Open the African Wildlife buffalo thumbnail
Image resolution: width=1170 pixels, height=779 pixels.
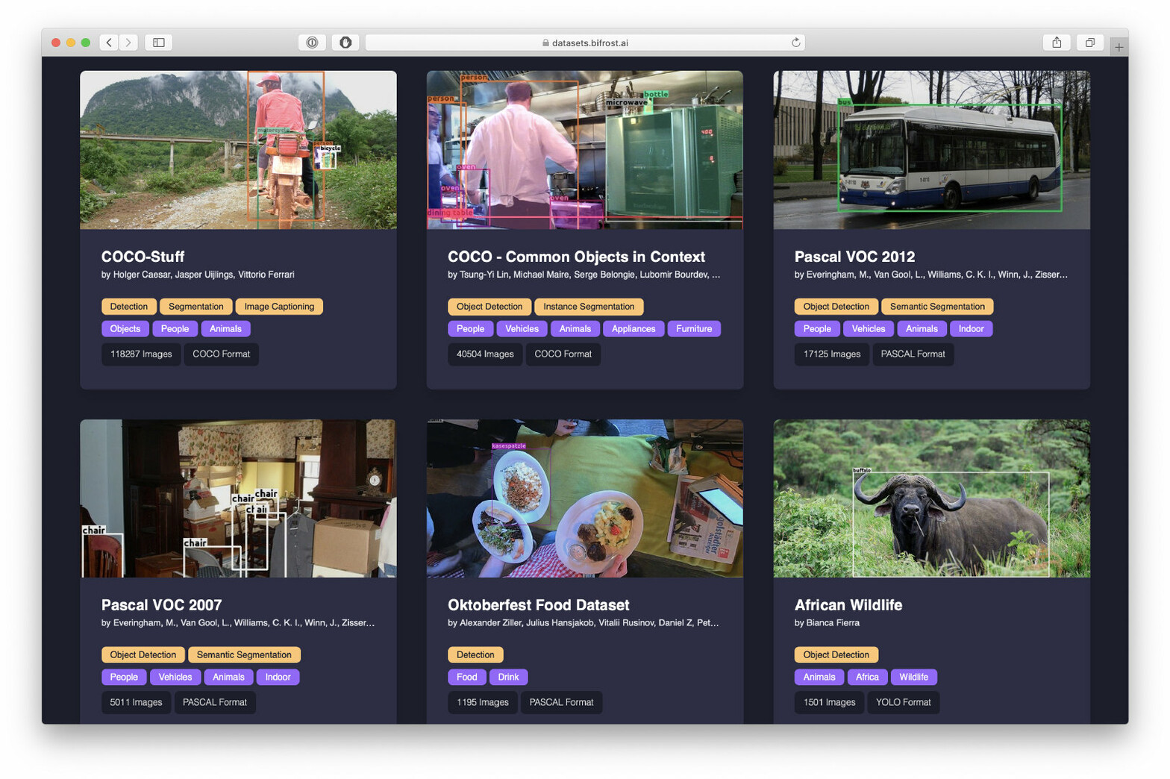click(x=931, y=498)
